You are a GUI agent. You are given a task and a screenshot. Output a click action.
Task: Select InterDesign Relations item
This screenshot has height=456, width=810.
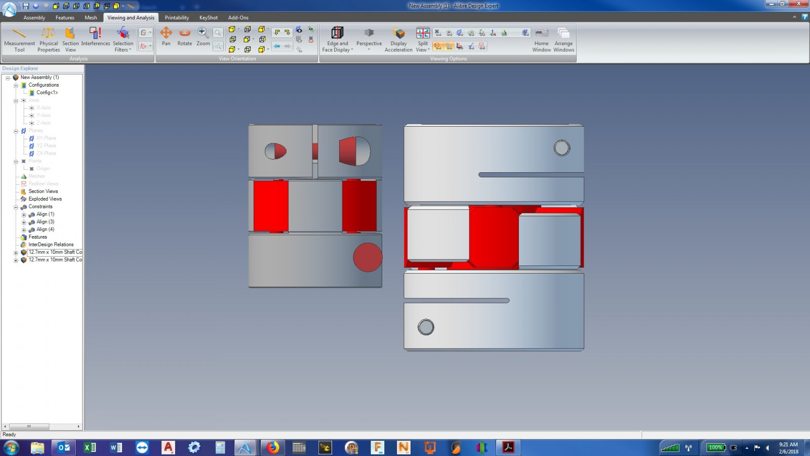coord(51,245)
